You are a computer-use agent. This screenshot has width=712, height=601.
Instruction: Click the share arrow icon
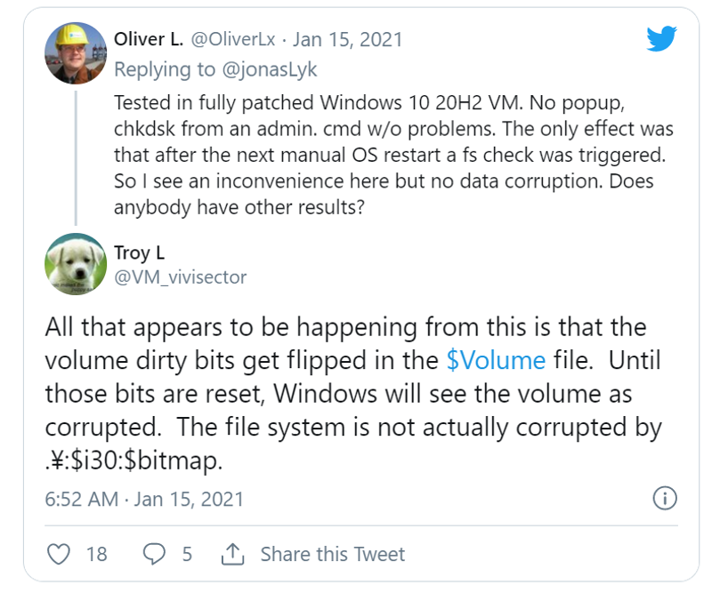click(231, 554)
